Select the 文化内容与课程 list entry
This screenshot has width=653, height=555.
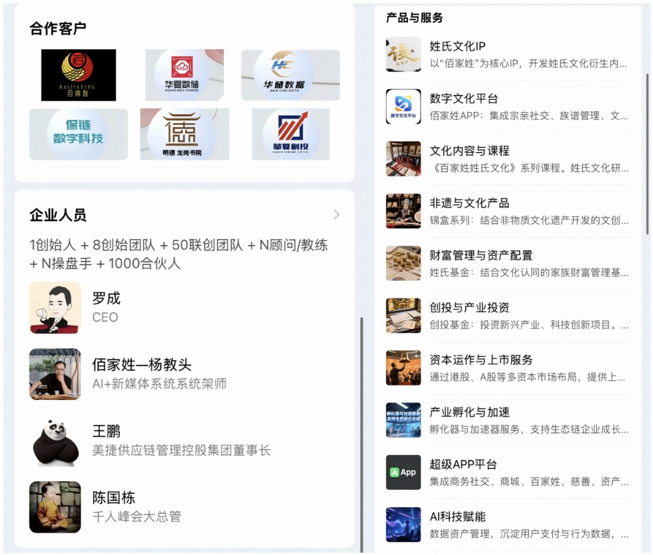click(508, 159)
